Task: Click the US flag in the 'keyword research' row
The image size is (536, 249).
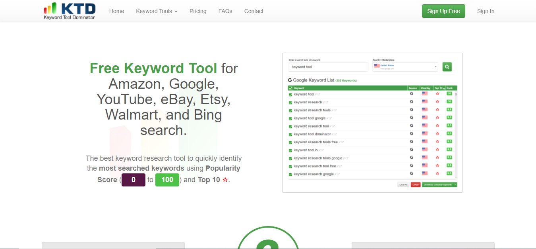Action: (425, 102)
